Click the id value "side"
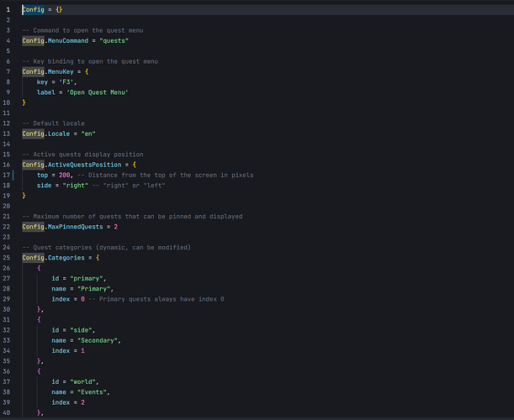This screenshot has height=420, width=514. click(x=81, y=330)
